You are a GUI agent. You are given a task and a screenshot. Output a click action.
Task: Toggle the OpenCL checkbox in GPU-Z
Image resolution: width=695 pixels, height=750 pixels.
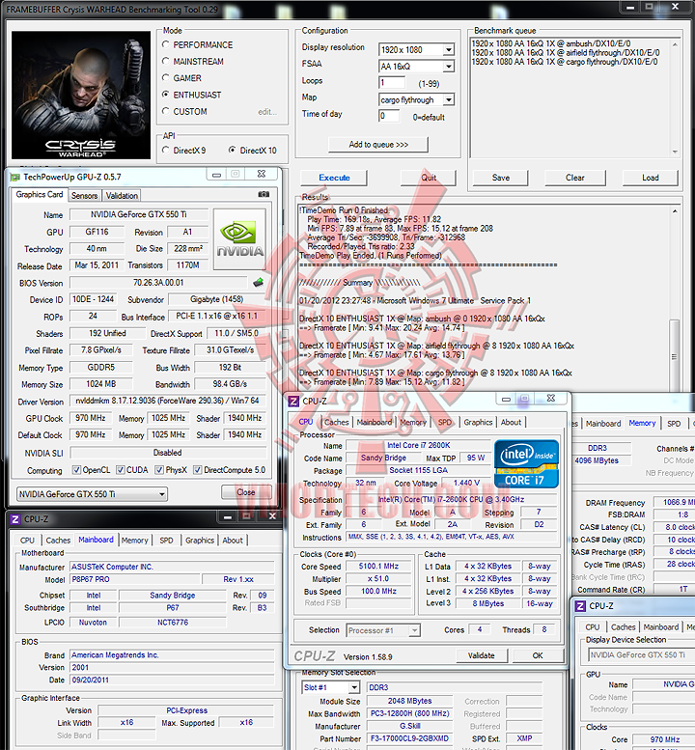pos(76,470)
